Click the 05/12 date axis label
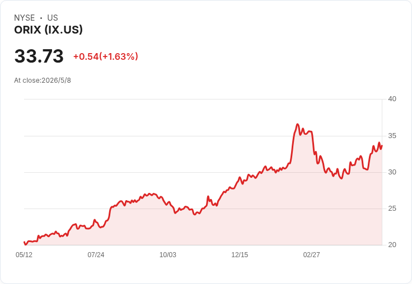This screenshot has width=412, height=284. pyautogui.click(x=24, y=254)
